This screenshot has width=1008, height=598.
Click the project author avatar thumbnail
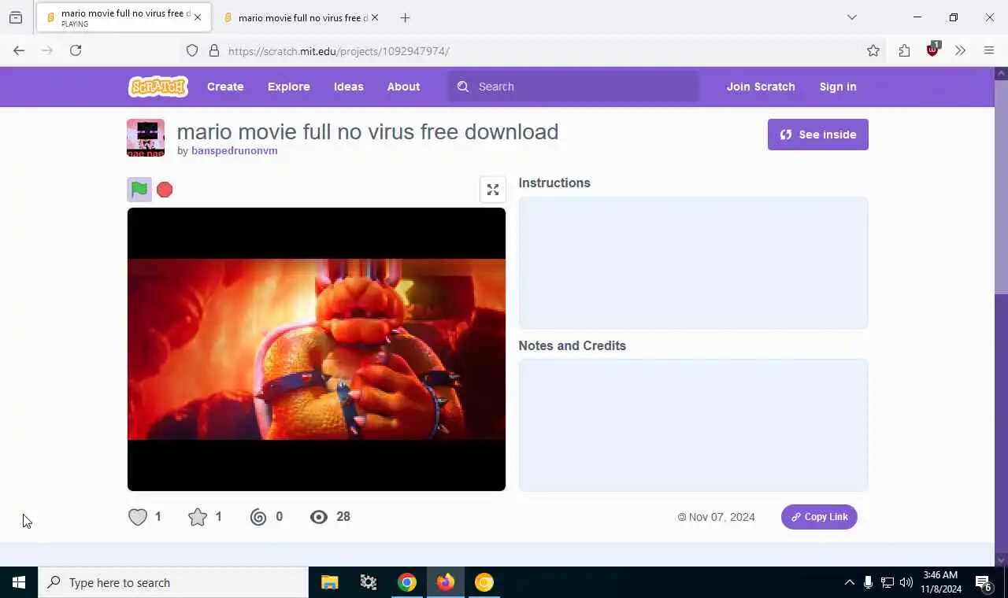point(146,138)
